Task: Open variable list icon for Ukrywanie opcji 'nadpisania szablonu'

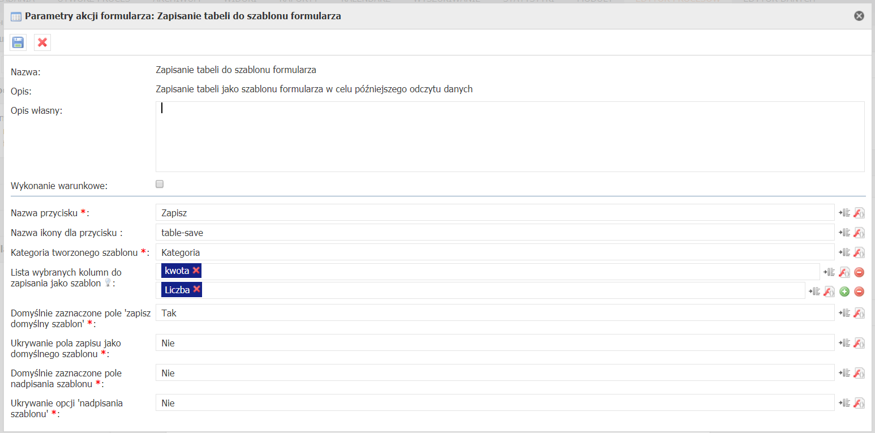Action: [x=845, y=402]
